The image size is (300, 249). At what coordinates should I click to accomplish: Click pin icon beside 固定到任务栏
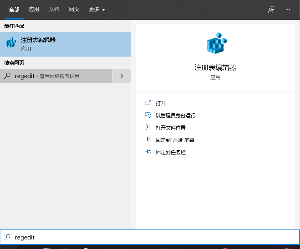click(x=148, y=151)
